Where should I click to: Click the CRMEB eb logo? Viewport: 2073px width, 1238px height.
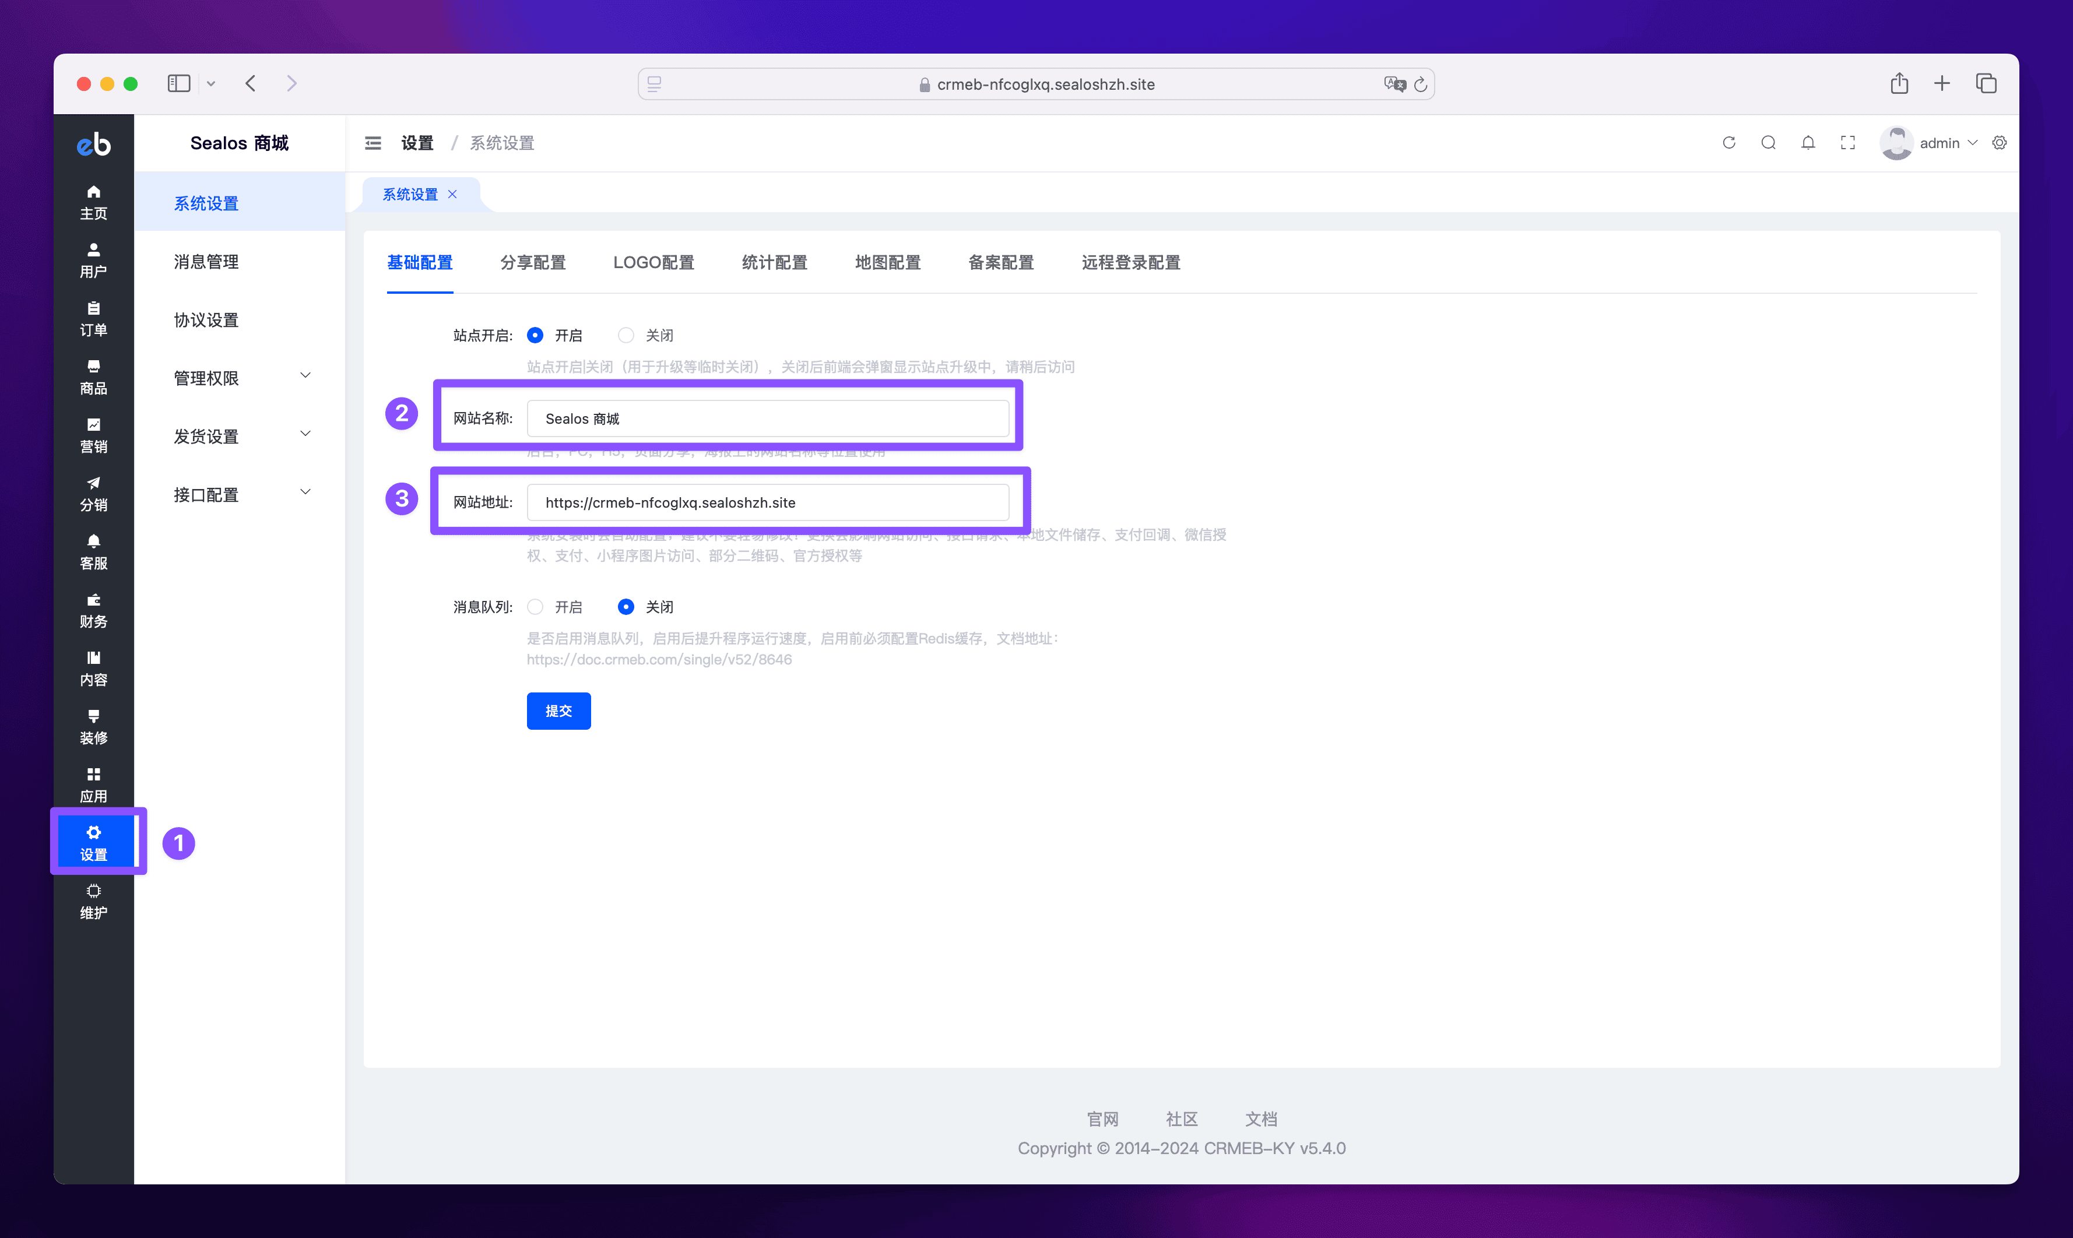tap(93, 145)
